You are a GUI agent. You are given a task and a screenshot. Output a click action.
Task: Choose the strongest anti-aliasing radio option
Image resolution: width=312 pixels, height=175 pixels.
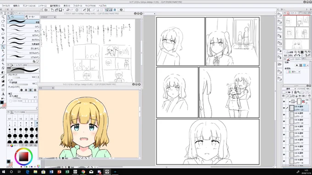35,90
